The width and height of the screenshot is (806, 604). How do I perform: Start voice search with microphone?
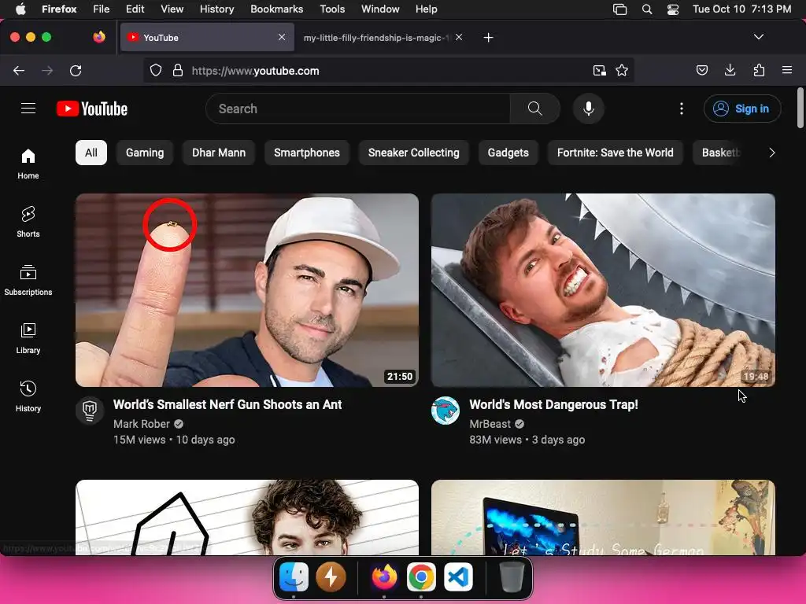coord(589,109)
